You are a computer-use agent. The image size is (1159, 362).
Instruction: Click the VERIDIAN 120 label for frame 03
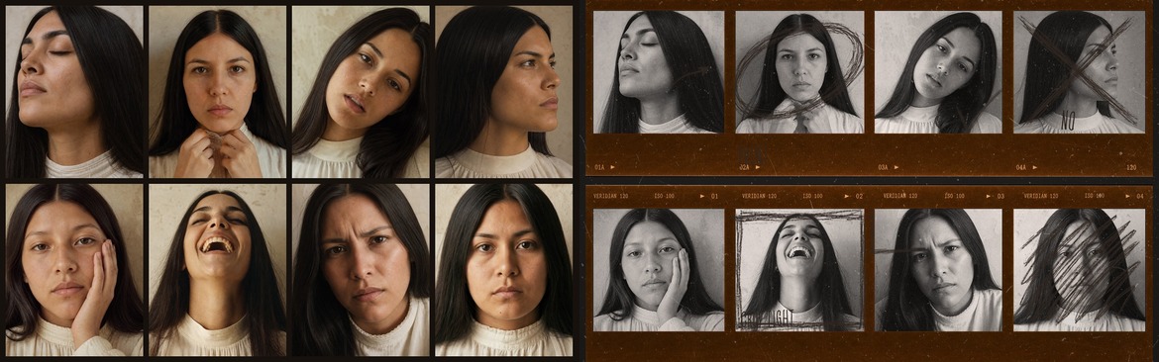(x=900, y=196)
